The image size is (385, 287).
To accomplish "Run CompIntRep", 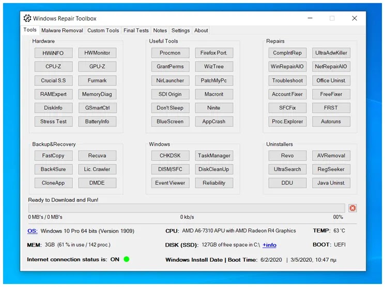I will point(287,53).
